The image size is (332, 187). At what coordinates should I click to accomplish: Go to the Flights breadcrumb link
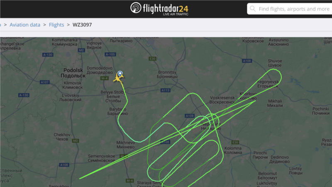click(x=56, y=25)
